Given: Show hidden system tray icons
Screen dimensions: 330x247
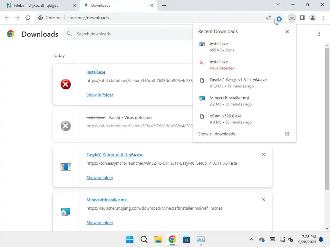Looking at the screenshot, I should click(251, 239).
